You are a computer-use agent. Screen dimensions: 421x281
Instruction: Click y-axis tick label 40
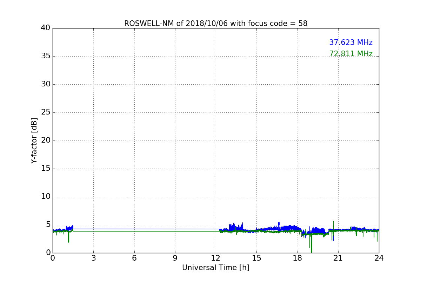tap(46, 28)
